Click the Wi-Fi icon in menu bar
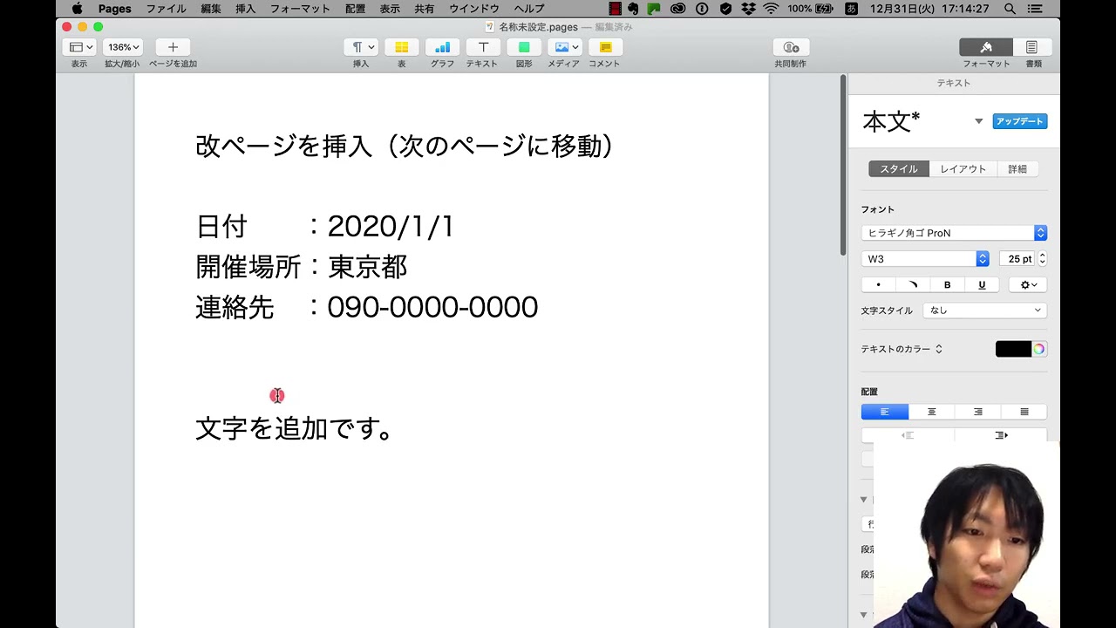The image size is (1116, 628). 771,9
